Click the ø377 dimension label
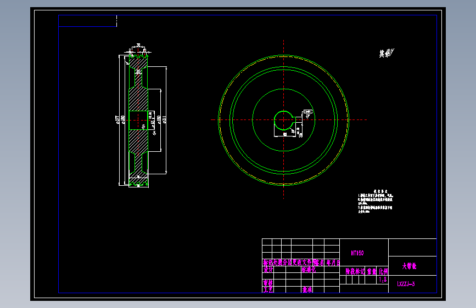The height and width of the screenshot is (308, 476). click(117, 119)
